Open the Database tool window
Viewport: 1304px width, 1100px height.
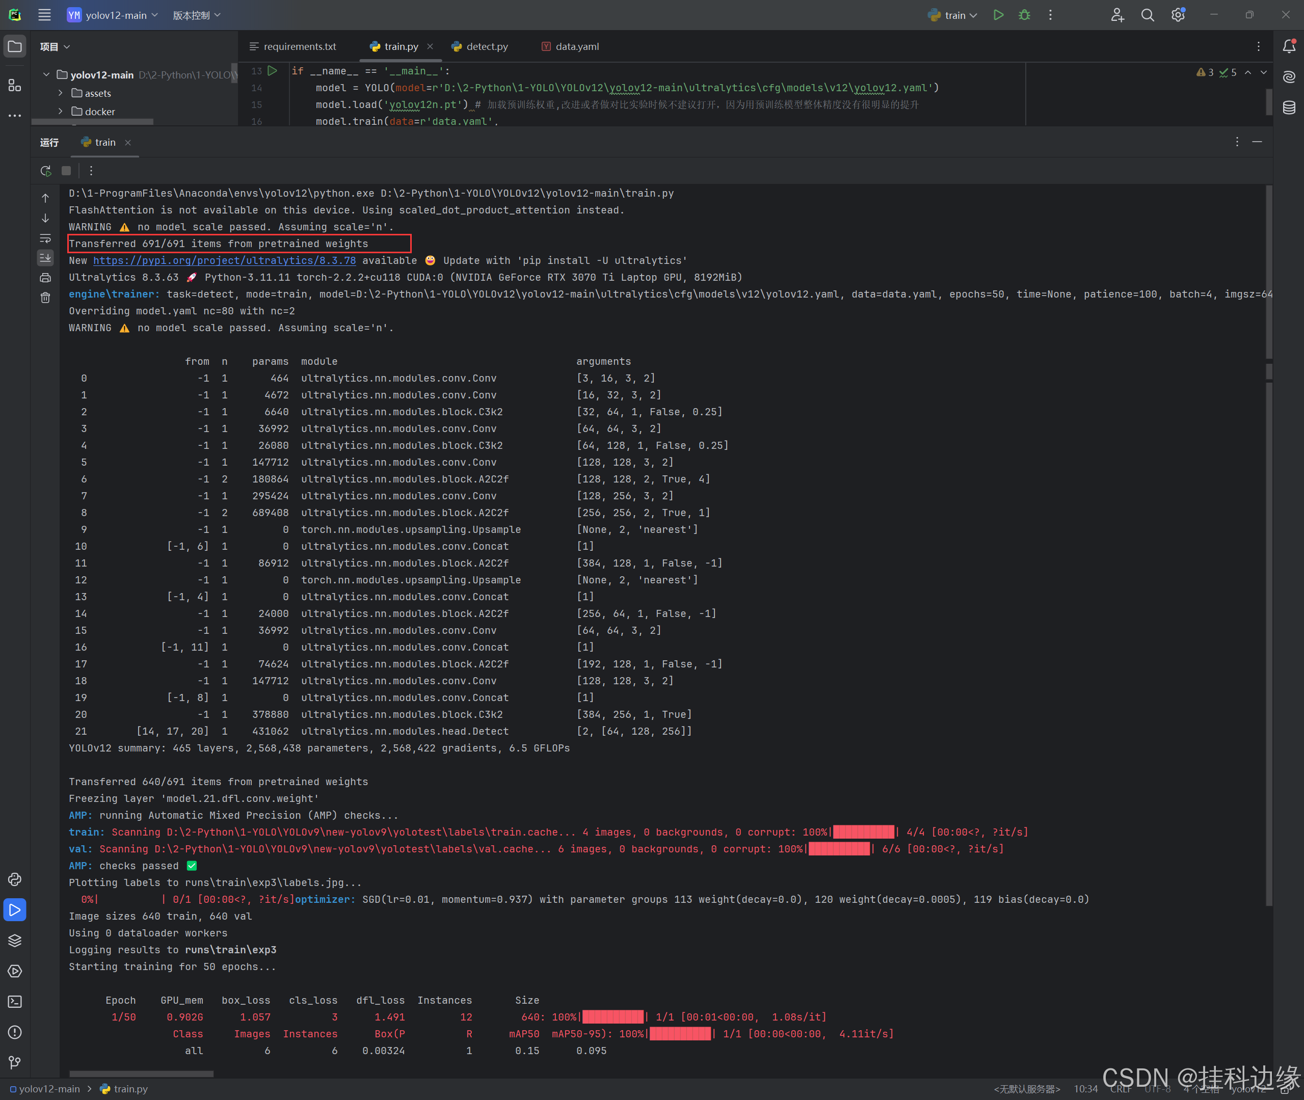click(1288, 108)
